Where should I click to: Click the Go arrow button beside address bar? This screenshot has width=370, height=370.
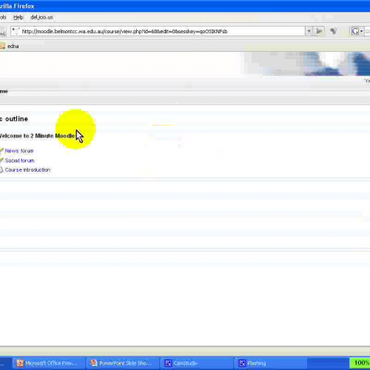[319, 31]
